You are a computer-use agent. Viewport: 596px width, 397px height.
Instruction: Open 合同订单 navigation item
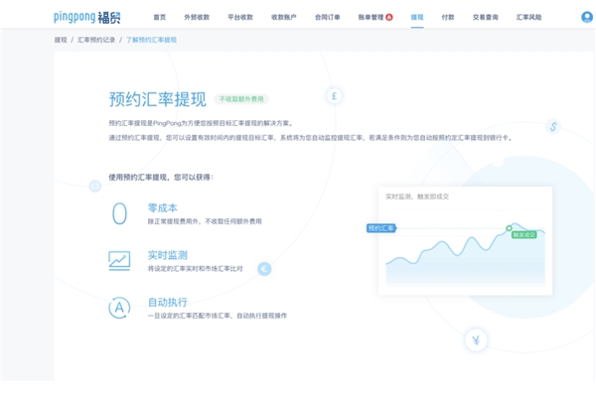[x=327, y=17]
